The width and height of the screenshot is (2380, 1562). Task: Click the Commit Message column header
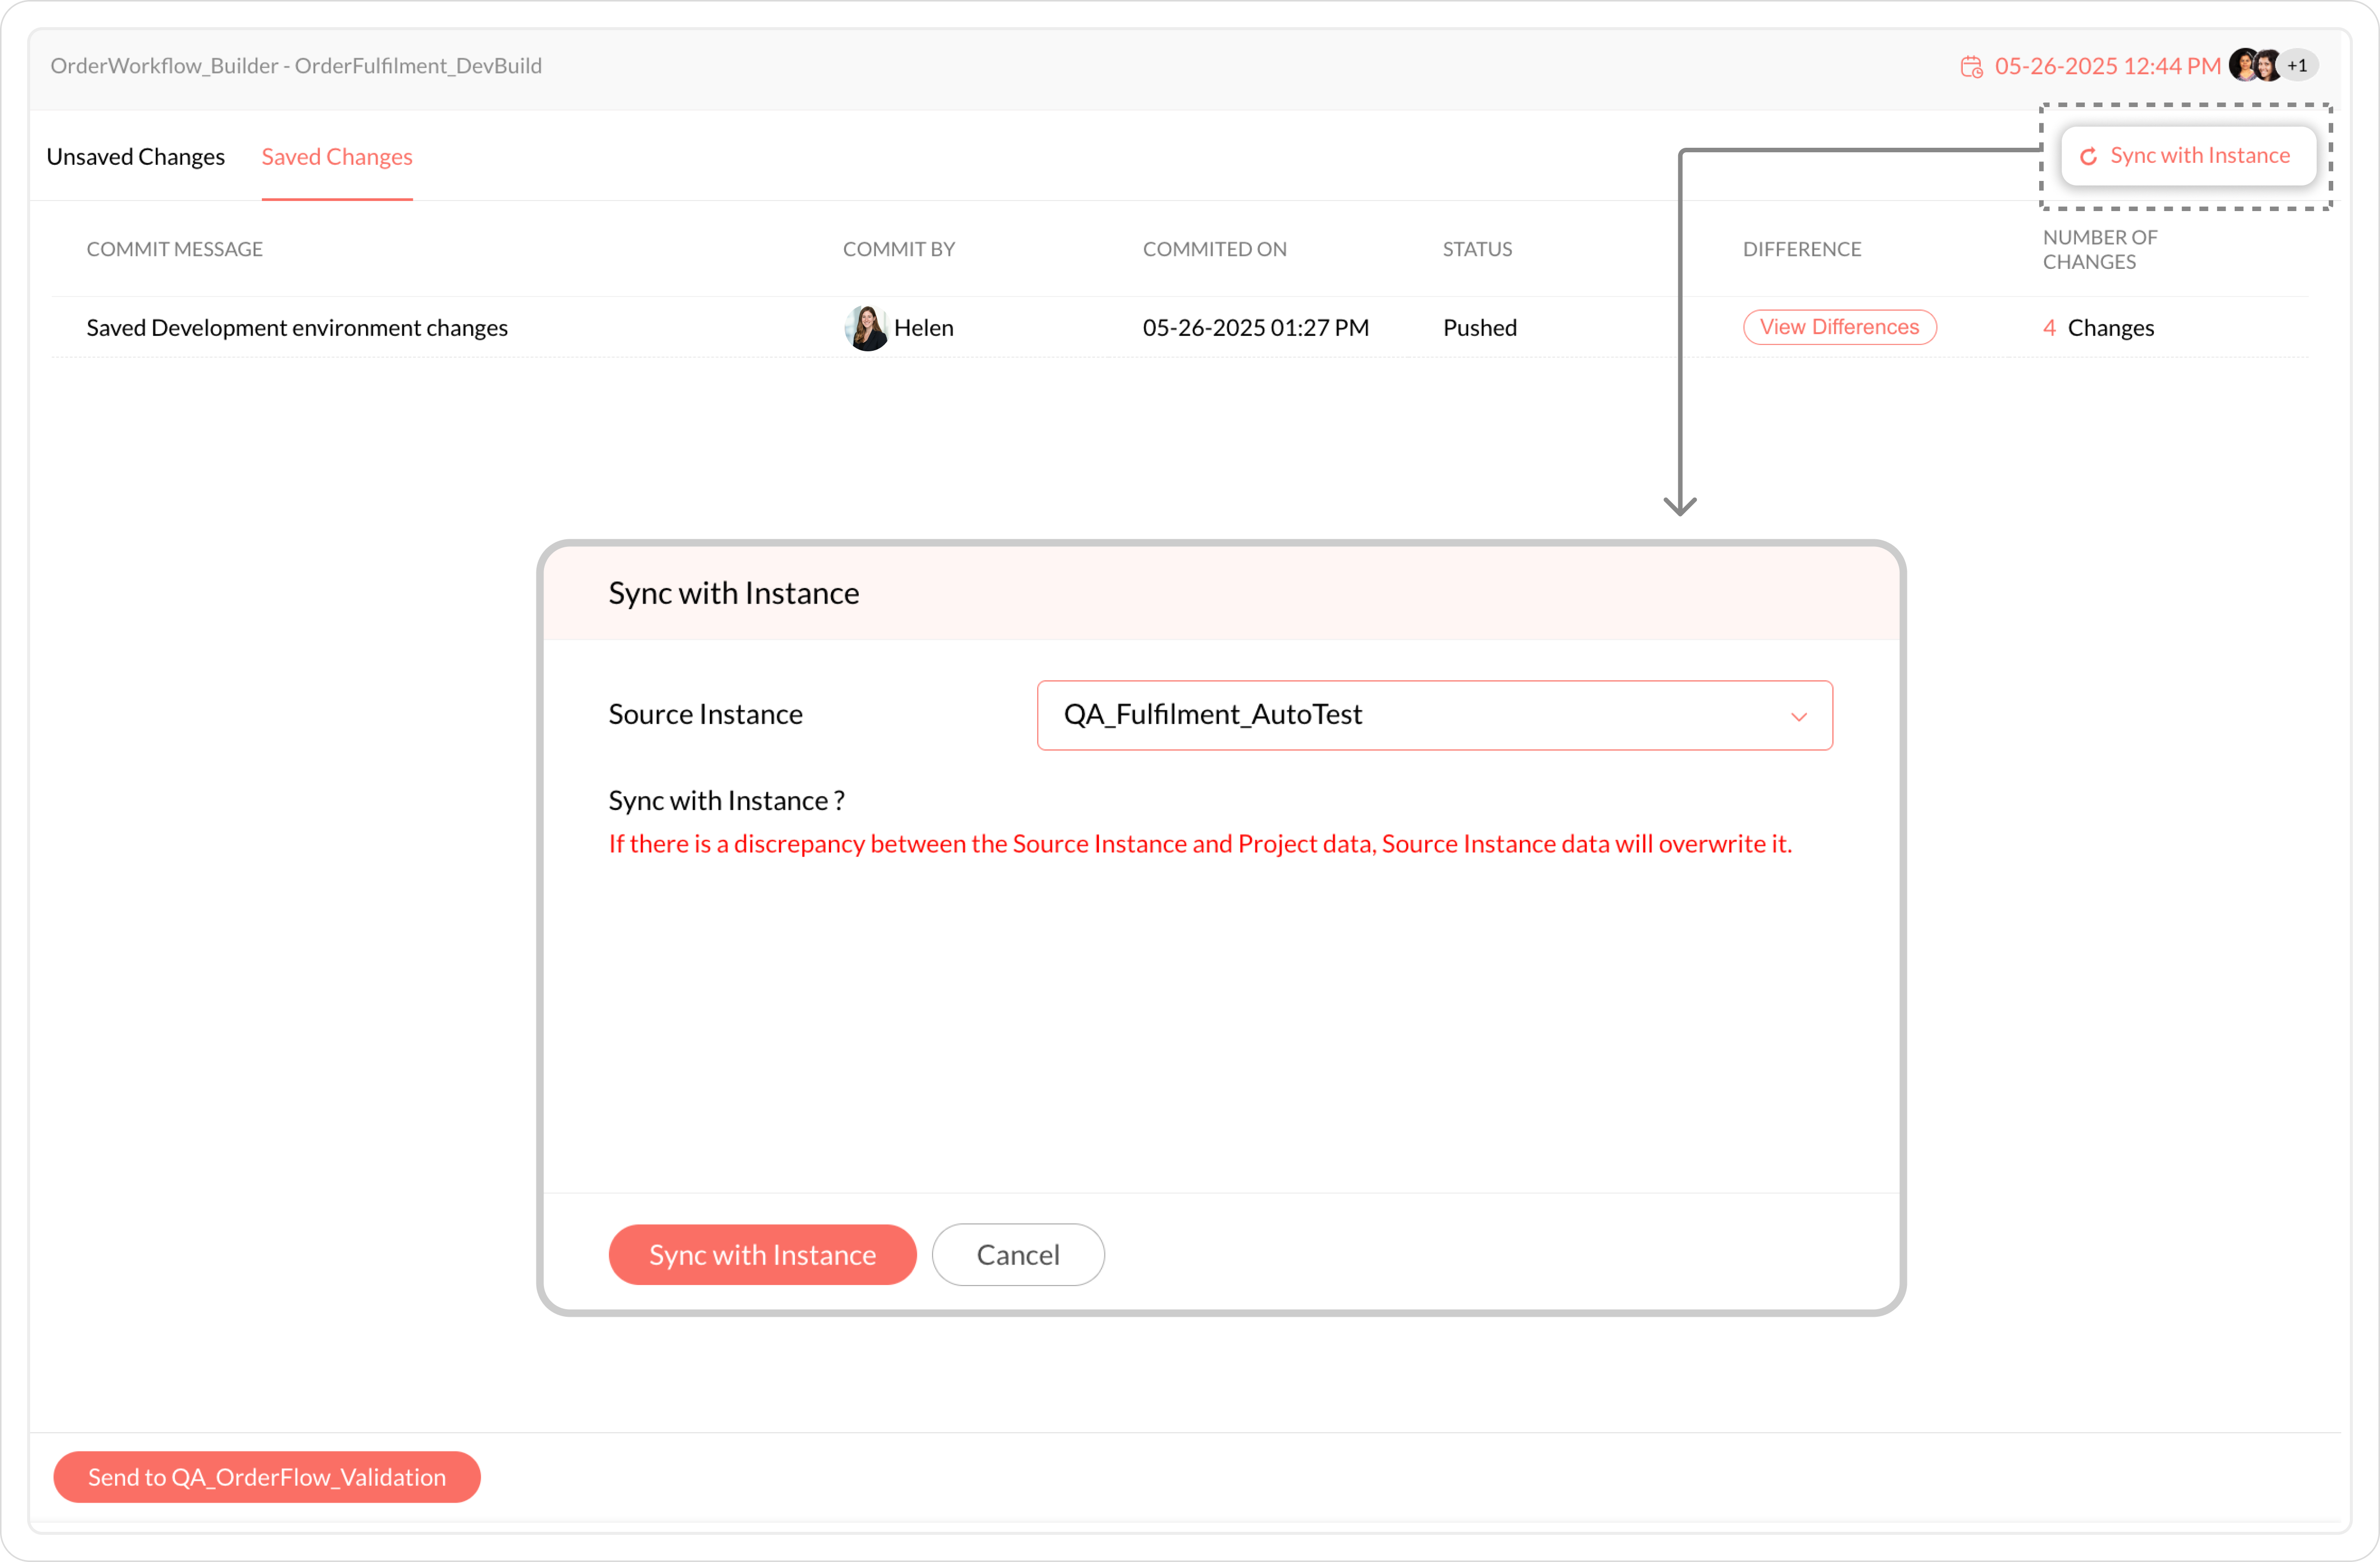pos(175,249)
